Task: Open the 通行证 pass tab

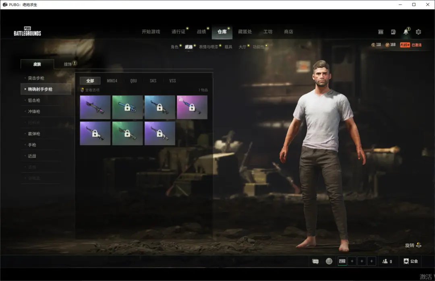Action: pyautogui.click(x=178, y=32)
